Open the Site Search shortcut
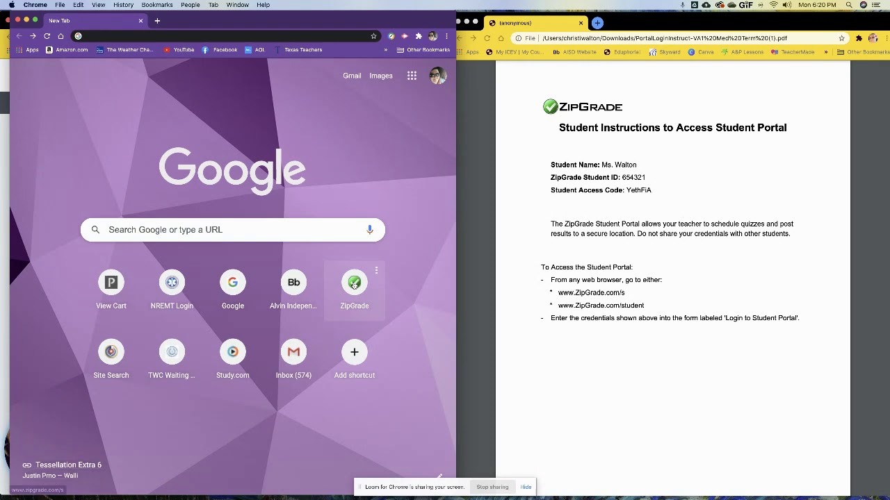 [111, 359]
